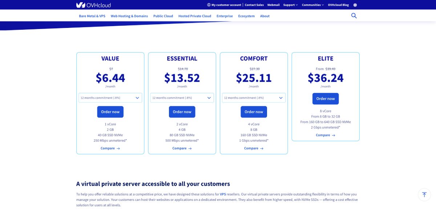Click Order now on the ELITE plan
Screen dimensions: 436x219
pyautogui.click(x=326, y=98)
